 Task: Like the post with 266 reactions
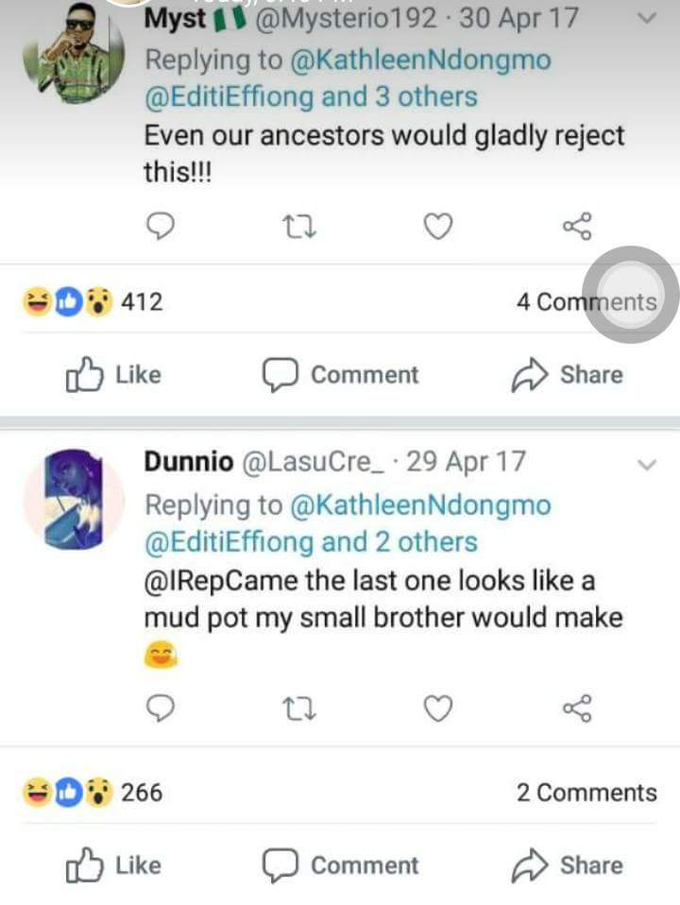[x=113, y=865]
